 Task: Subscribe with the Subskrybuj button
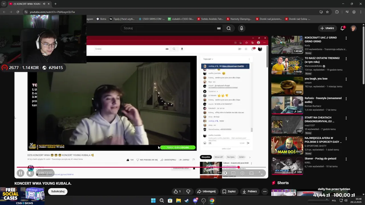(x=58, y=191)
